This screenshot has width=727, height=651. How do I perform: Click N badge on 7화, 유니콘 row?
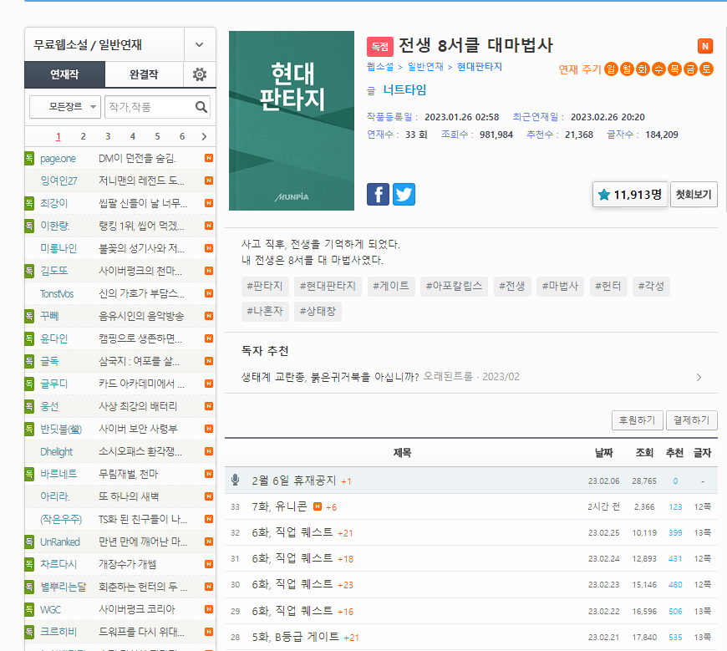coord(318,506)
